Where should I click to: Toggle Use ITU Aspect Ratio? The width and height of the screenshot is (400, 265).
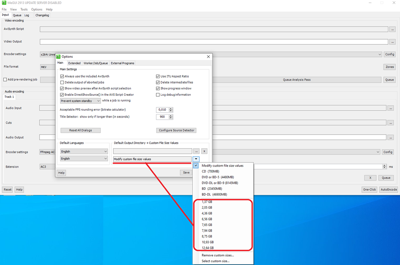click(x=158, y=76)
